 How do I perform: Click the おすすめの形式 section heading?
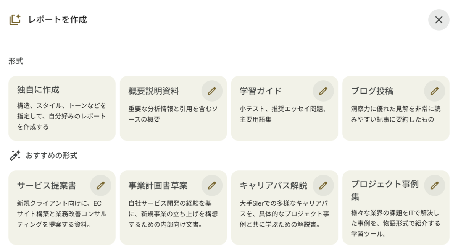pos(52,156)
